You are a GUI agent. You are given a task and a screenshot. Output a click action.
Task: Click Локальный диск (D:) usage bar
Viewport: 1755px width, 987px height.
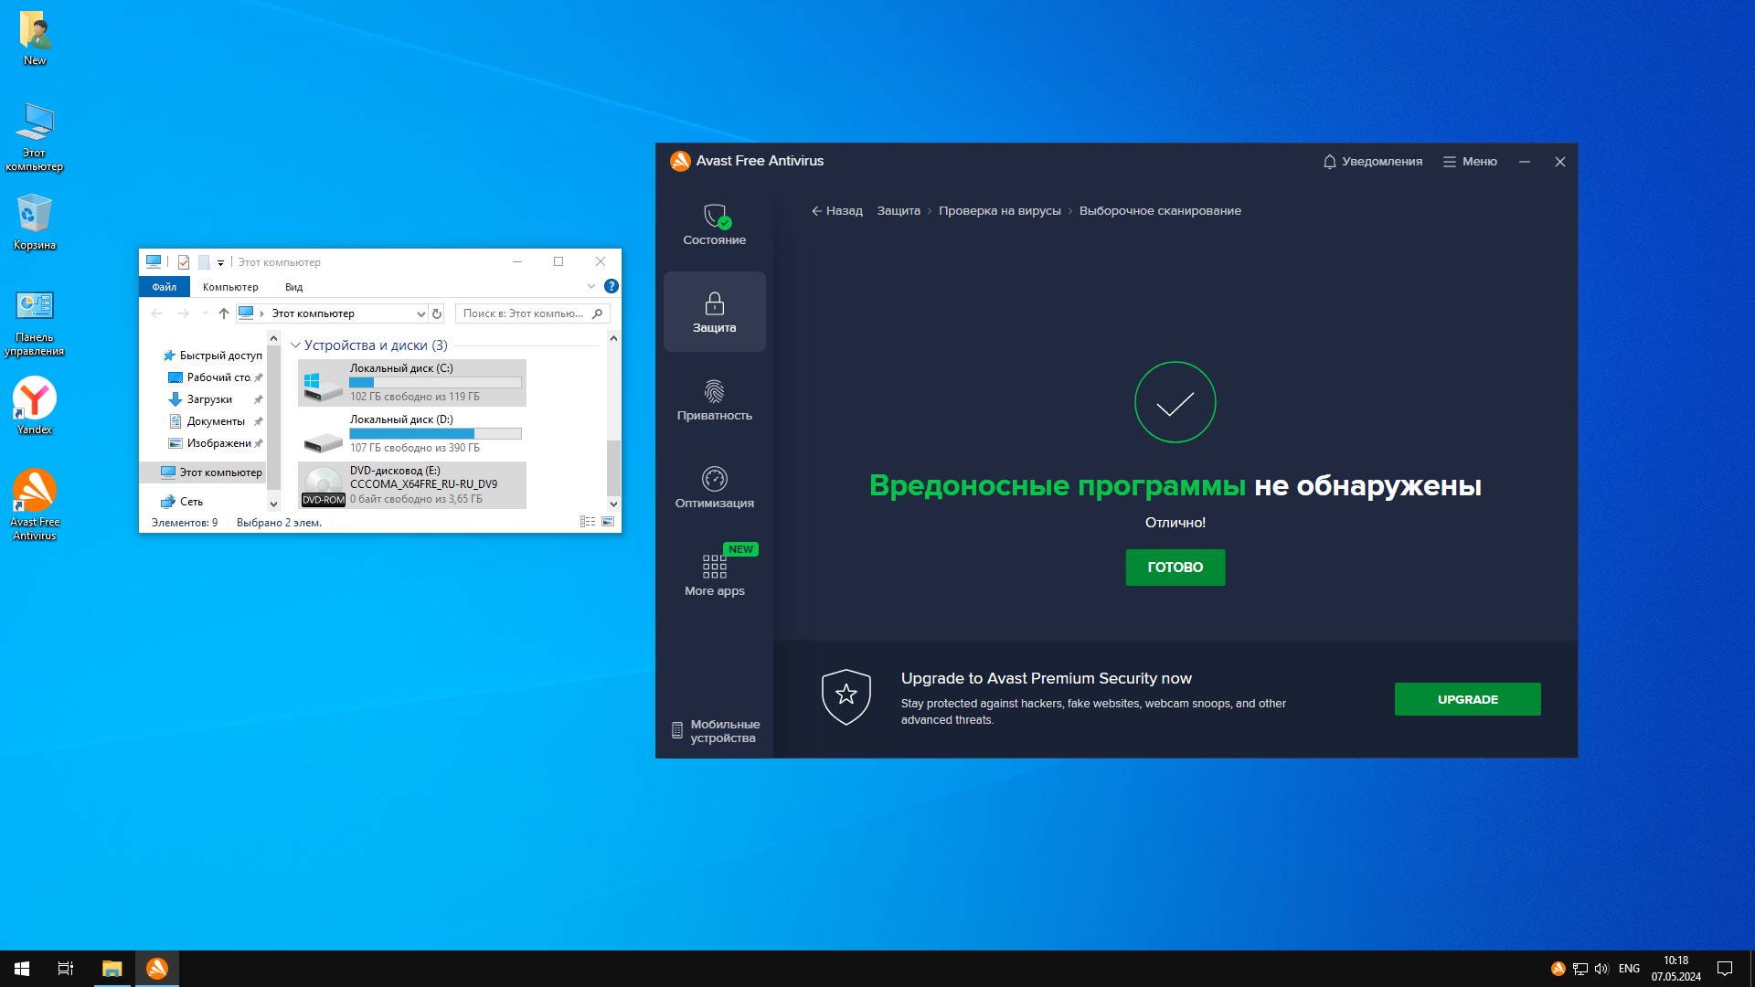click(x=435, y=433)
